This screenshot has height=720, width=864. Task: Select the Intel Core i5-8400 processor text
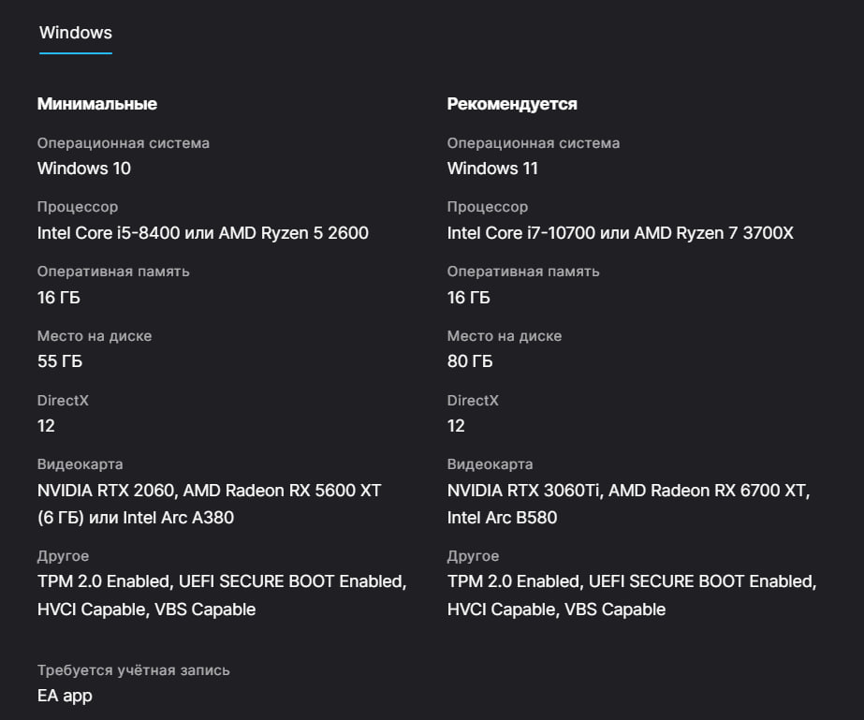(202, 233)
